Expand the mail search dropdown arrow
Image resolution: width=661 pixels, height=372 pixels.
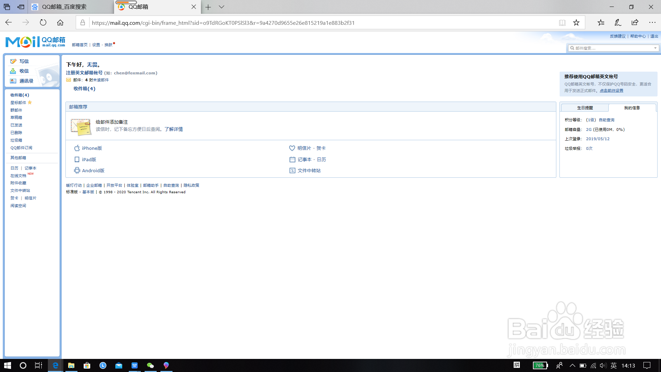click(655, 48)
